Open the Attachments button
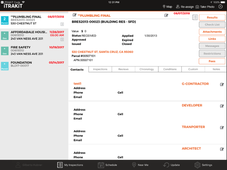Viewport: 227px width, 170px height. 212,32
